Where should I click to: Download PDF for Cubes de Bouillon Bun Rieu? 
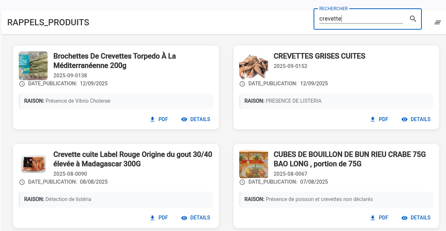coord(379,218)
